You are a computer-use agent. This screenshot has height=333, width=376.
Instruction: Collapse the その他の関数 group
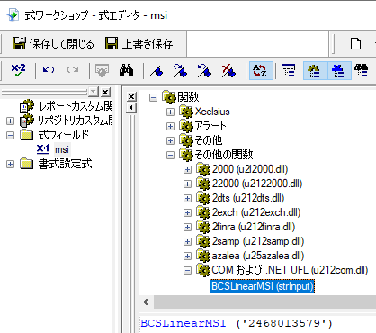coord(170,155)
